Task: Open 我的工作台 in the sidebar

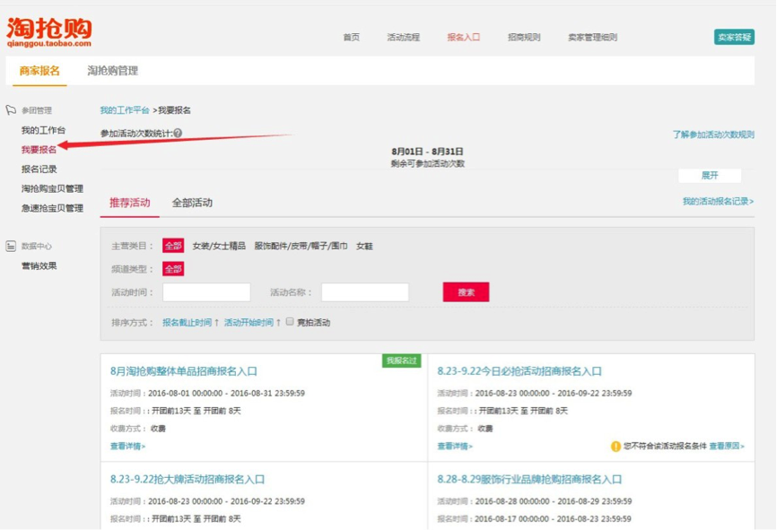Action: 44,130
